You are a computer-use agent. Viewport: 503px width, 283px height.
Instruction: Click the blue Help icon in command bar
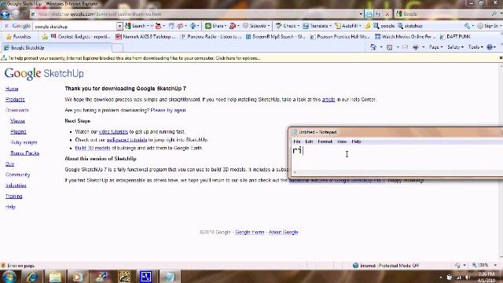490,47
